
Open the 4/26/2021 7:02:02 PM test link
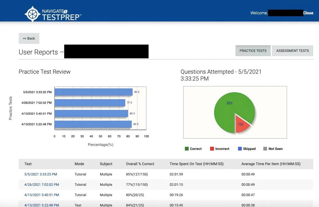click(42, 185)
